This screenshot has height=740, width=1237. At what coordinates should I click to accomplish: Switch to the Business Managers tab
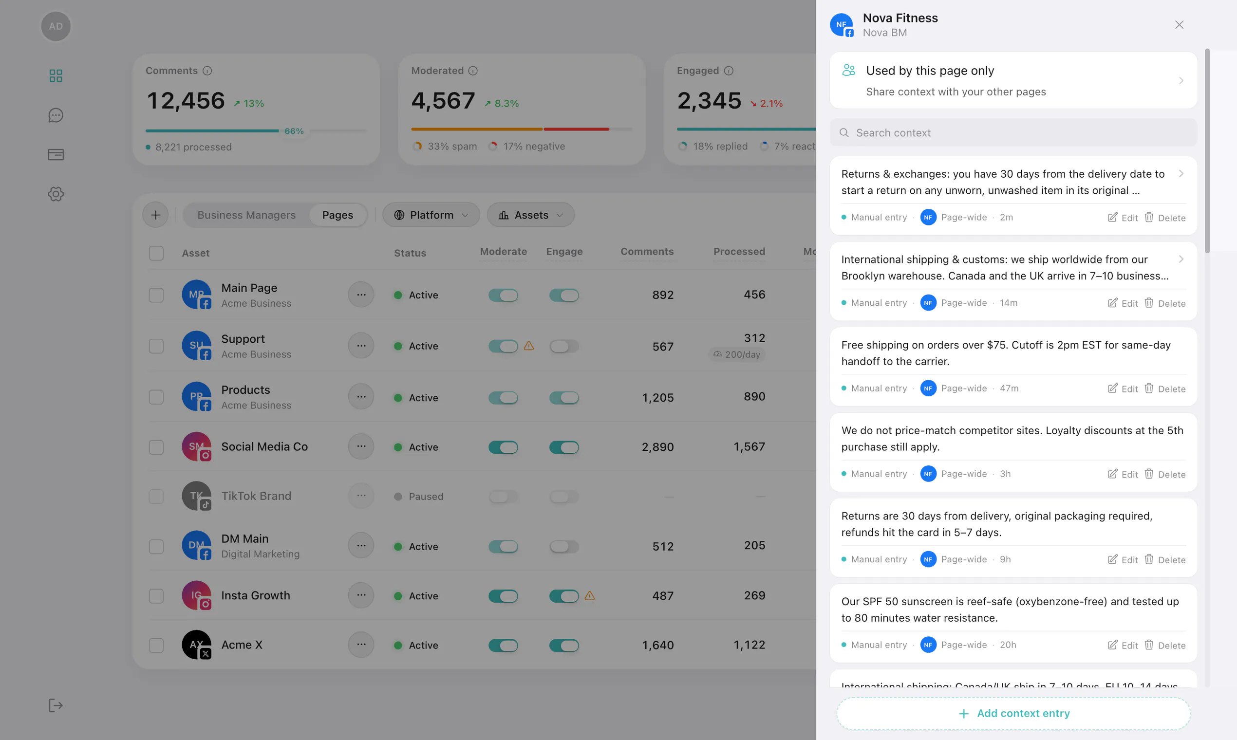246,215
